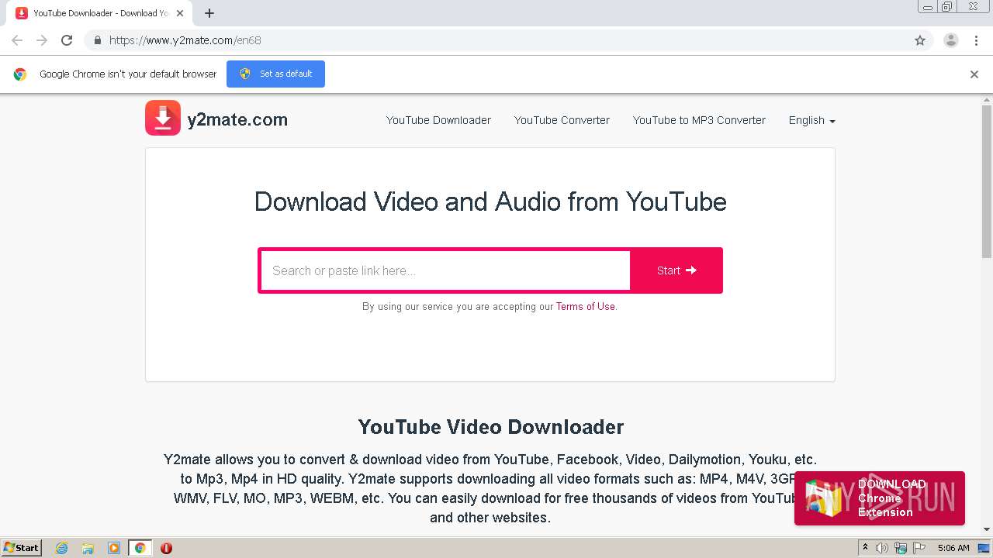Close the YouTube Downloader tab
The width and height of the screenshot is (993, 558).
tap(180, 13)
